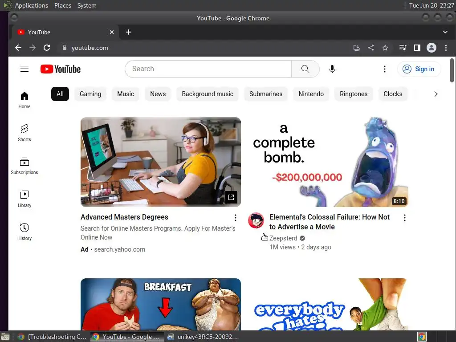Select the All filter chip
The height and width of the screenshot is (342, 456).
pyautogui.click(x=60, y=94)
